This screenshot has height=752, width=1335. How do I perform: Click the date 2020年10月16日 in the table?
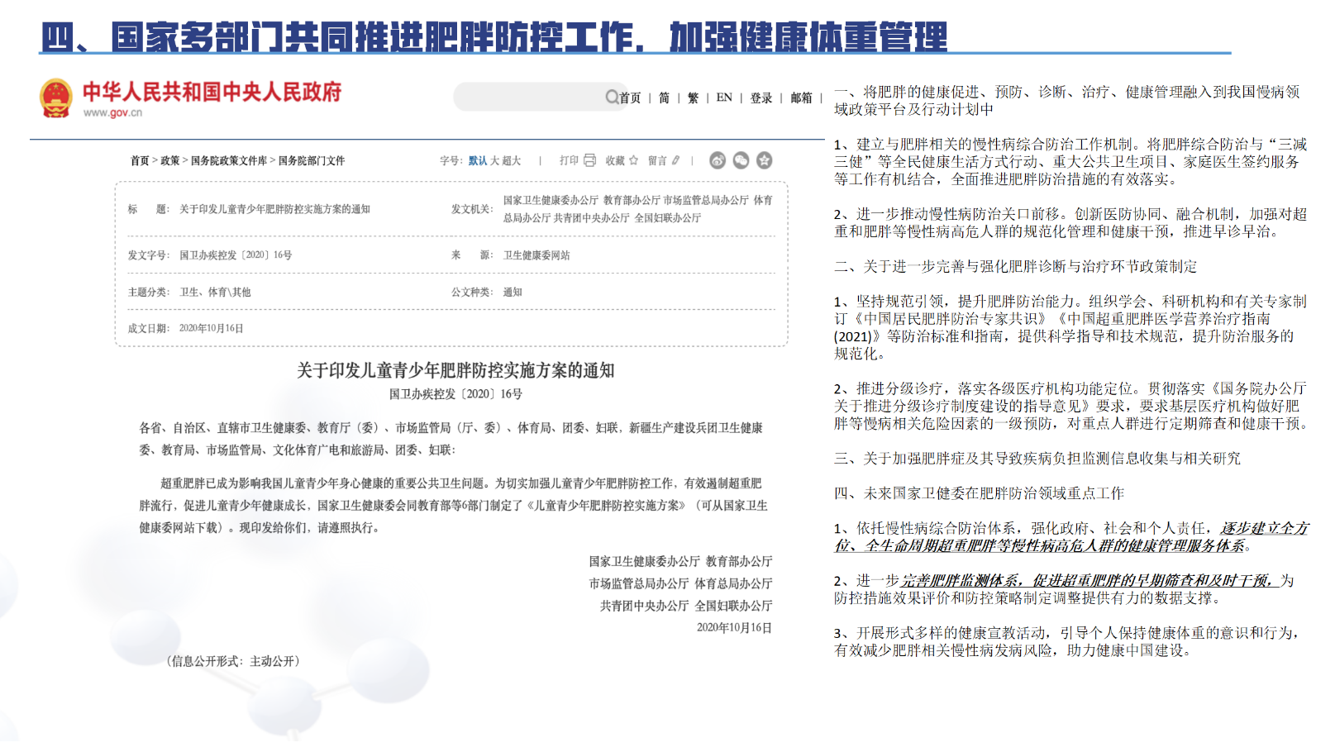212,328
